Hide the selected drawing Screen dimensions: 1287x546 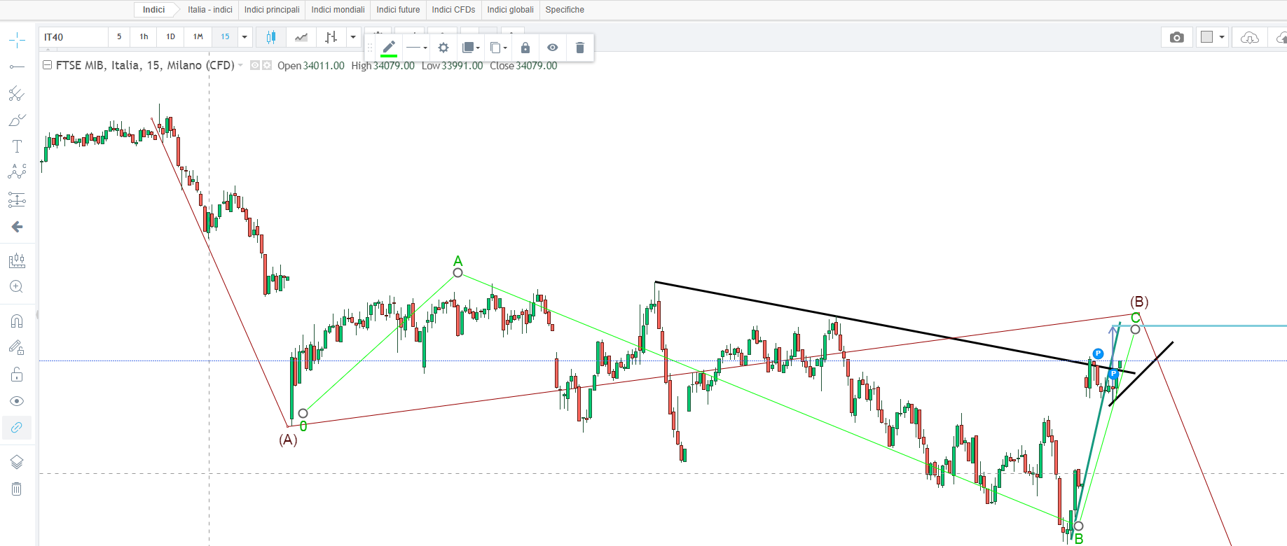point(553,48)
